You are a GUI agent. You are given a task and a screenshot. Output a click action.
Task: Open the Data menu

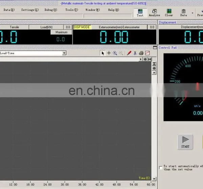[9, 10]
